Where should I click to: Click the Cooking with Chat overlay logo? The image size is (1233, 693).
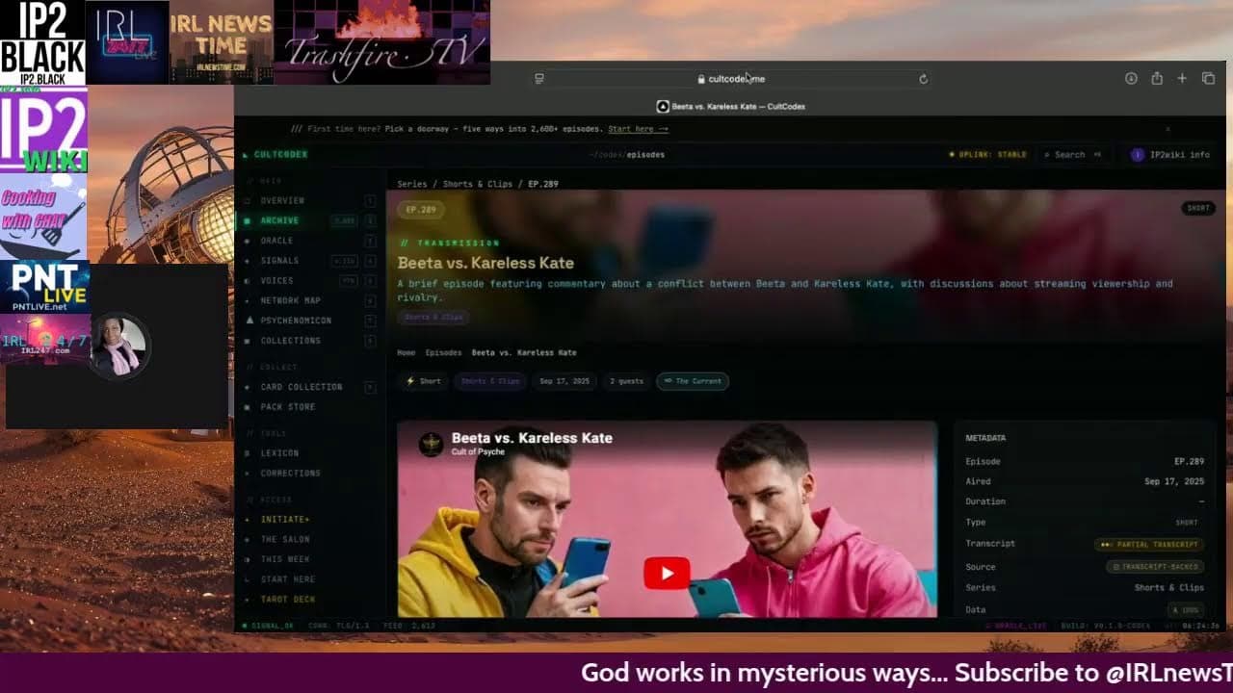pos(43,217)
